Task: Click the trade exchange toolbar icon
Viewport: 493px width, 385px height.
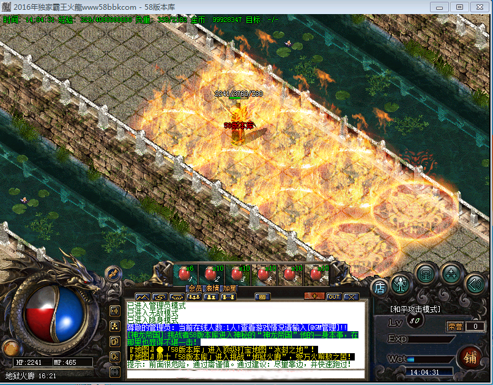Action: tap(160, 297)
